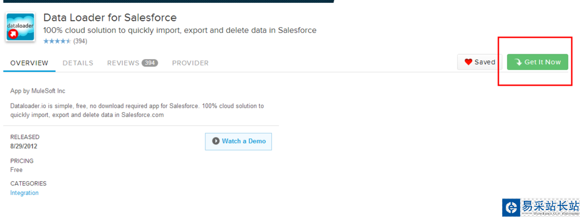Screen dimensions: 580x217
Task: Open the Integration category link
Action: coord(24,193)
